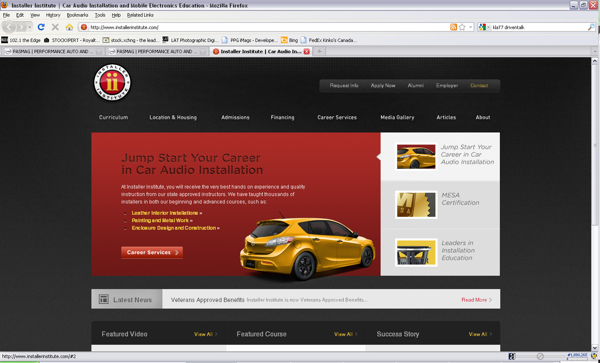Open the LAT Photographic bookmark
This screenshot has width=600, height=363.
190,40
